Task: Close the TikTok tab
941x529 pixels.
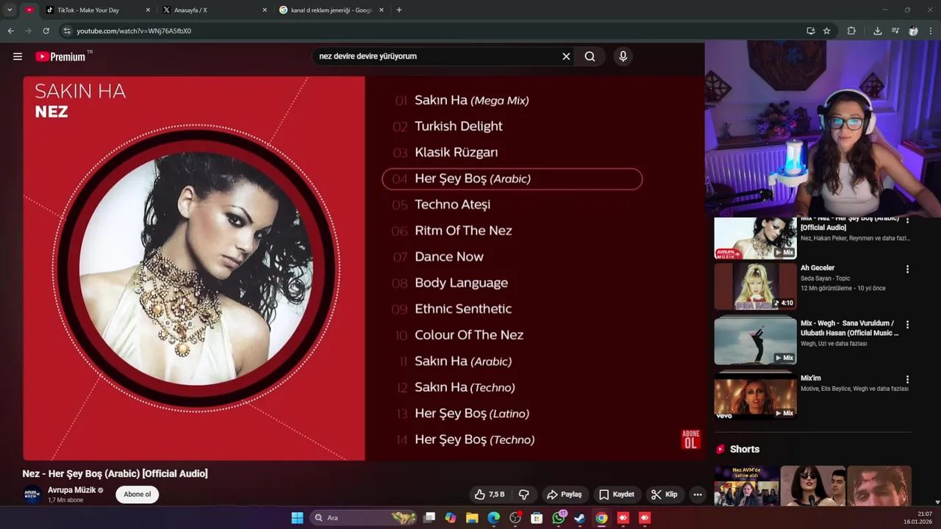Action: (x=148, y=10)
